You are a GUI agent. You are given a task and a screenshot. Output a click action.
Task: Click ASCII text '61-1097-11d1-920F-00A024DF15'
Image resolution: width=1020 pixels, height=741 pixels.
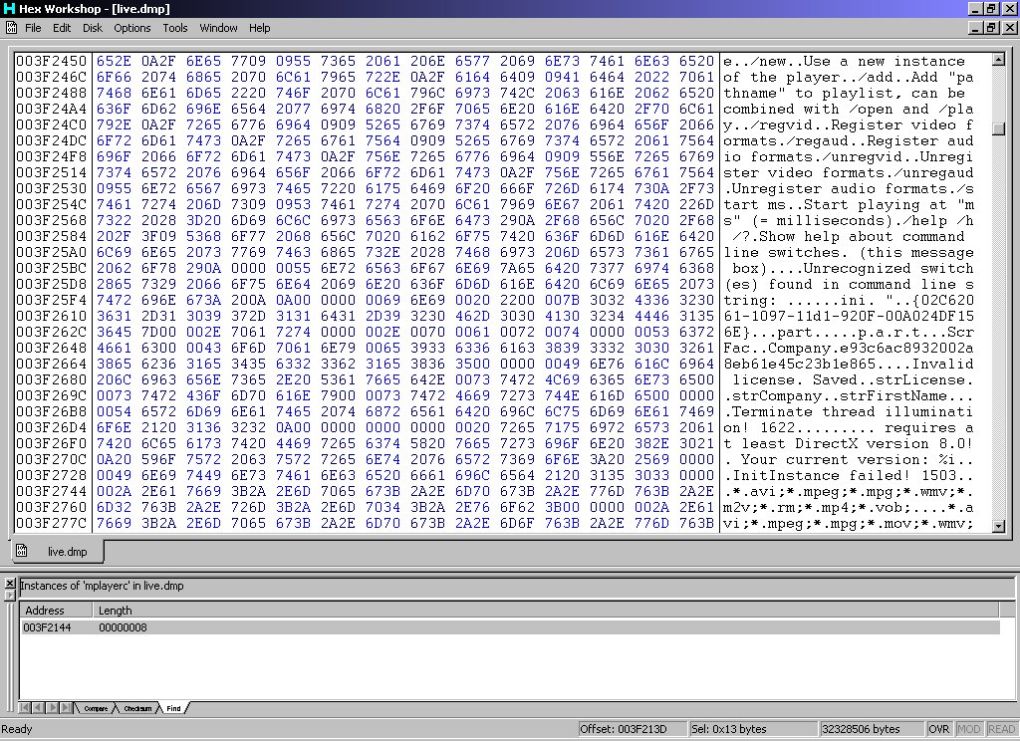[849, 316]
